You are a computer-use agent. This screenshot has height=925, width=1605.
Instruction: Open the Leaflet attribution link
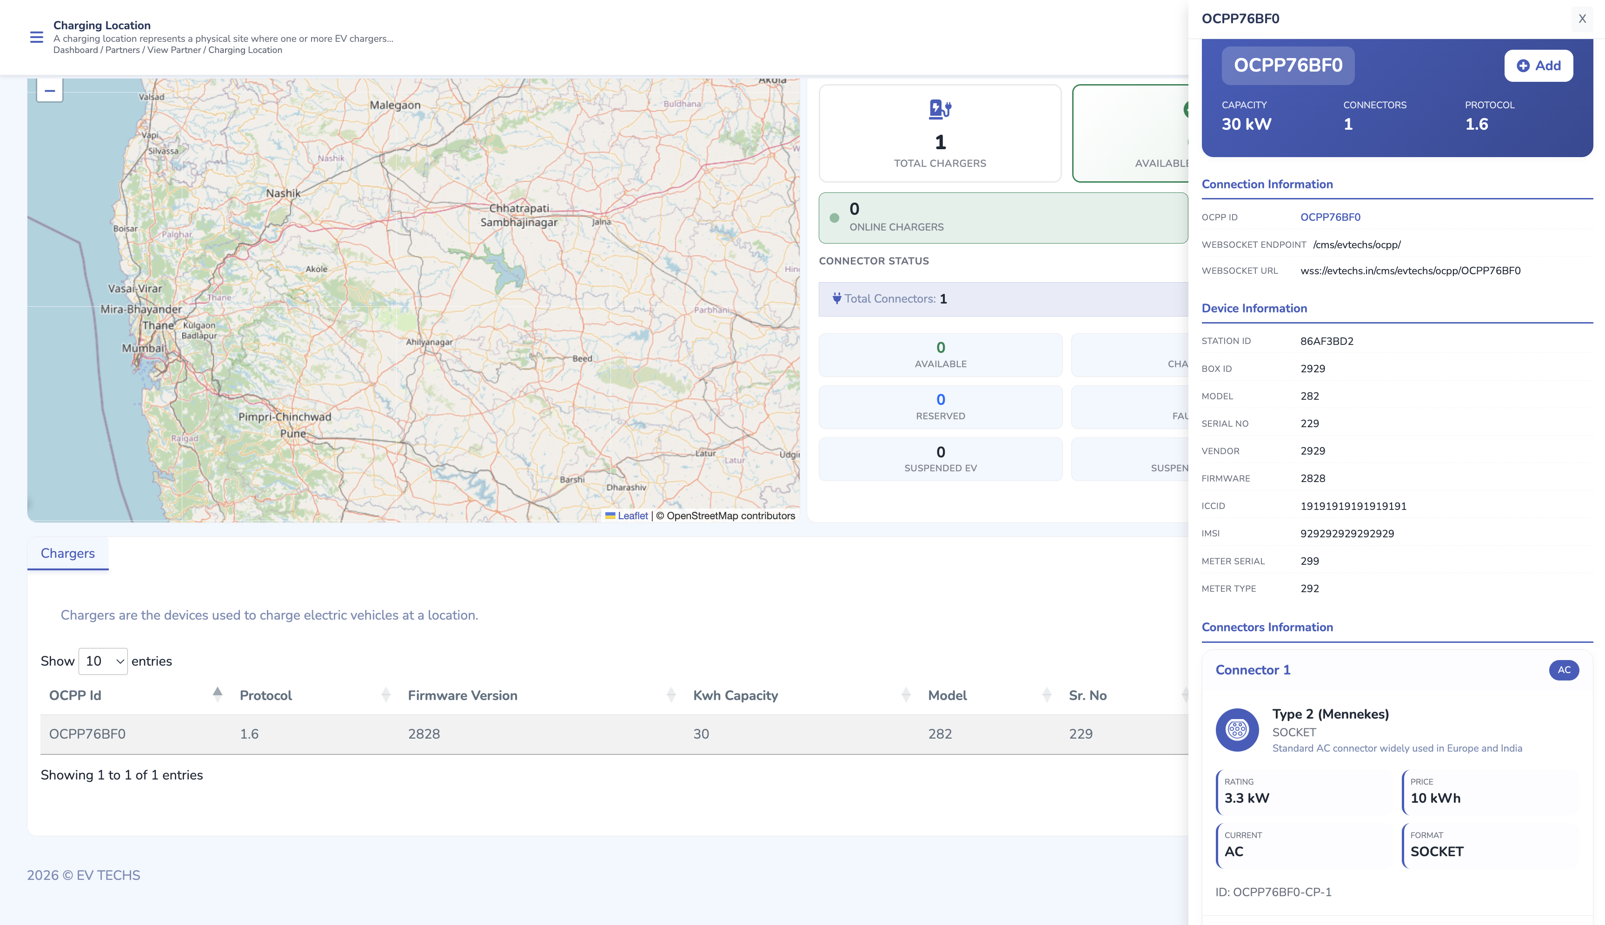coord(632,516)
